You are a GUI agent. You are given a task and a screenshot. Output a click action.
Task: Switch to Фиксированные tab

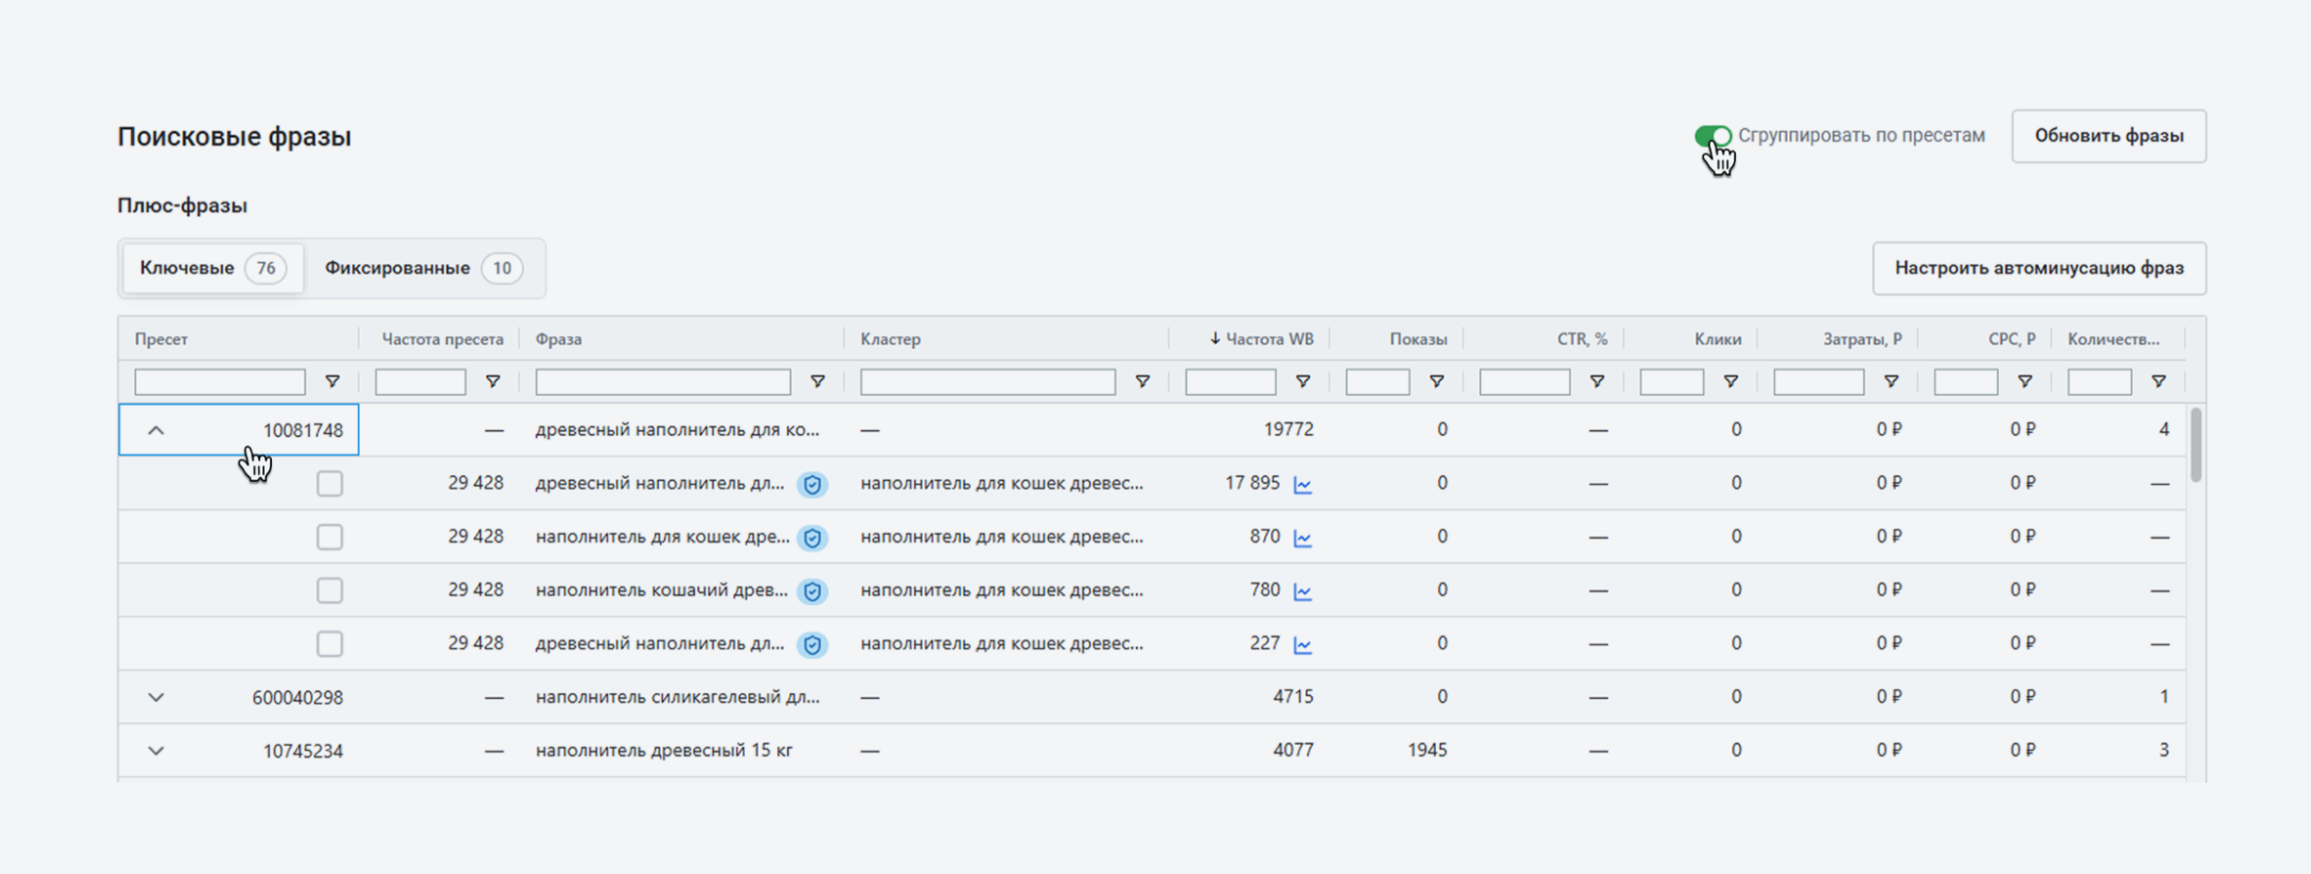point(422,268)
